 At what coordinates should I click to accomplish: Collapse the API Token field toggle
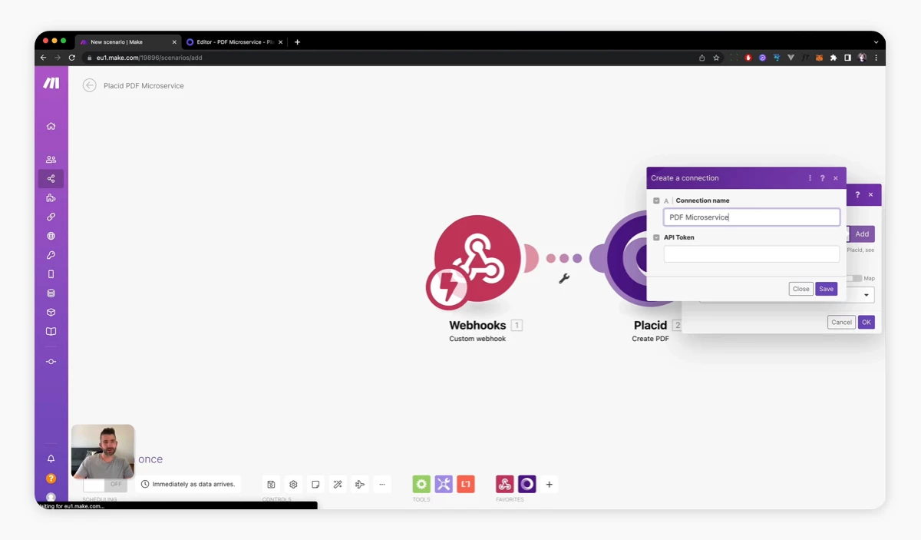coord(656,237)
